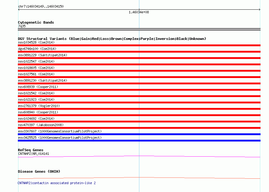Click the nsv608939 (Cooper2011) label
This screenshot has width=269, height=192.
point(38,87)
